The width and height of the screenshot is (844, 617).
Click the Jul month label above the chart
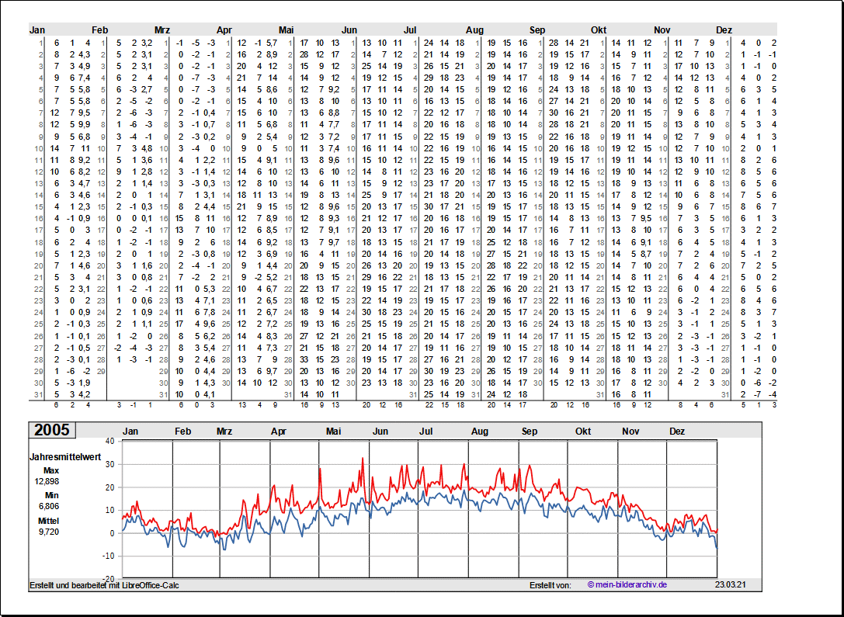coord(426,432)
